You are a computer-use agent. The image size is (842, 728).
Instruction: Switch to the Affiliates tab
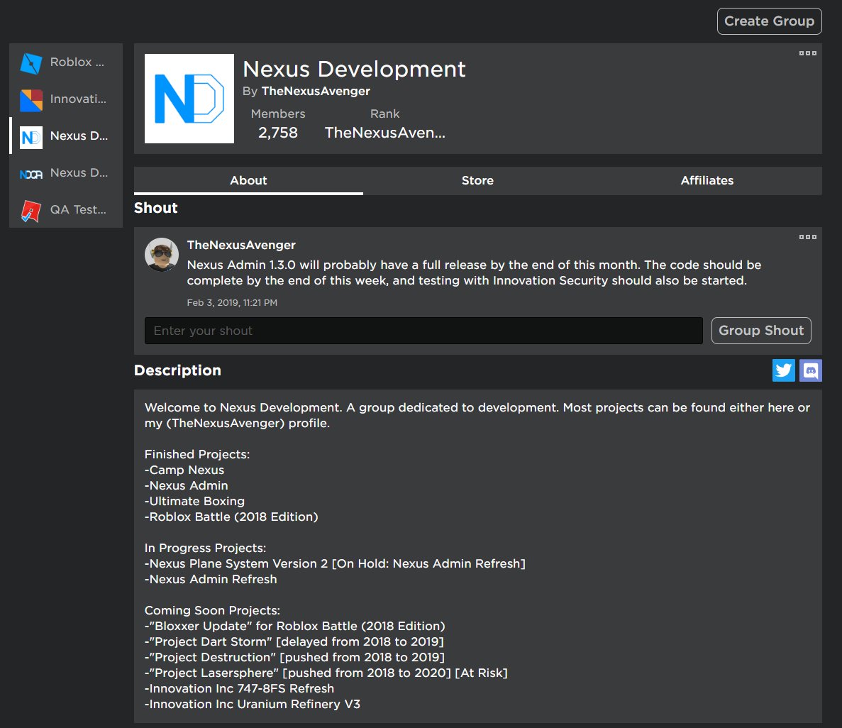point(707,180)
